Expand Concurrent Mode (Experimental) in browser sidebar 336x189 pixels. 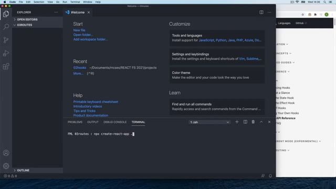tap(298, 141)
